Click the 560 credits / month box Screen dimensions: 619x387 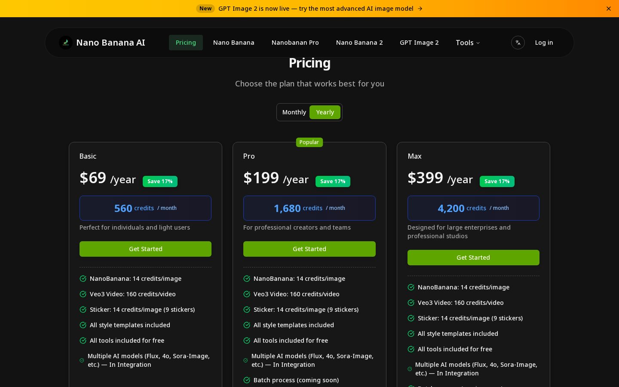[145, 208]
